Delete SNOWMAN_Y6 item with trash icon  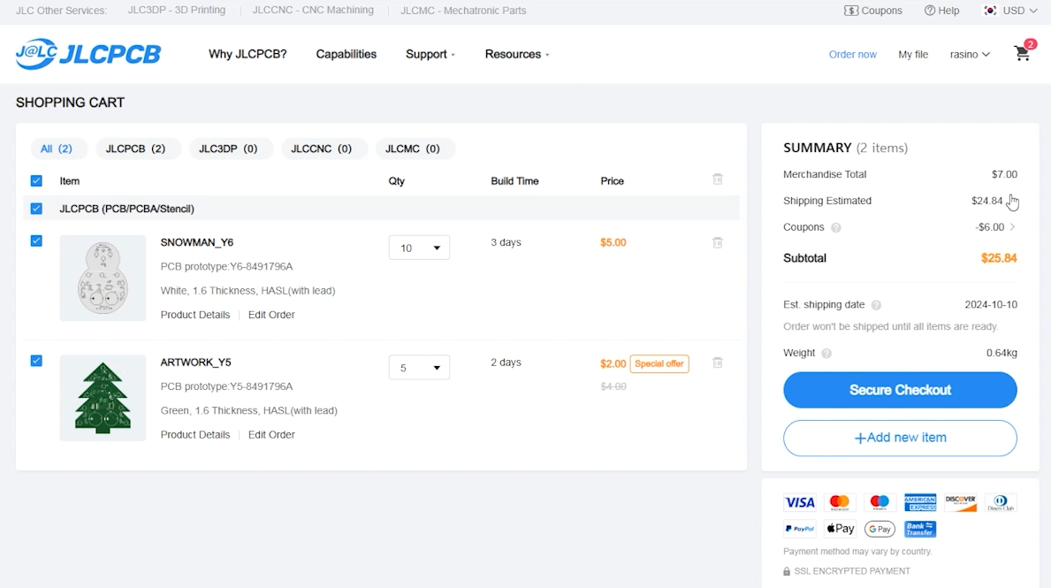(717, 242)
